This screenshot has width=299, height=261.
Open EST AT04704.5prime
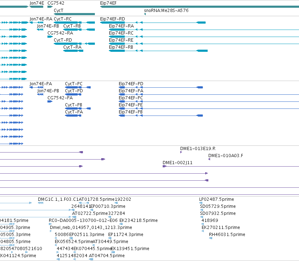[x=107, y=256]
